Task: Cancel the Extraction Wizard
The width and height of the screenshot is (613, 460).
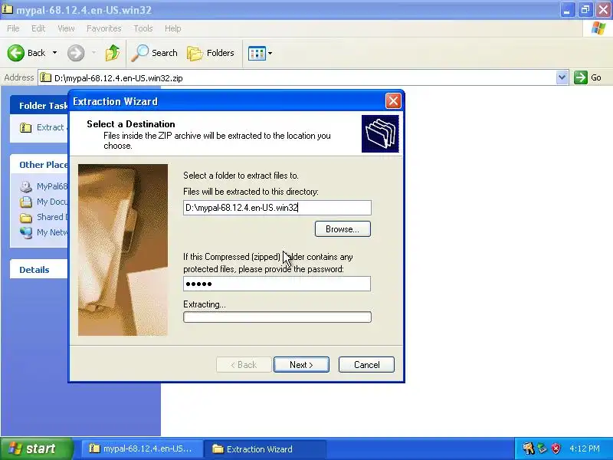Action: [366, 365]
